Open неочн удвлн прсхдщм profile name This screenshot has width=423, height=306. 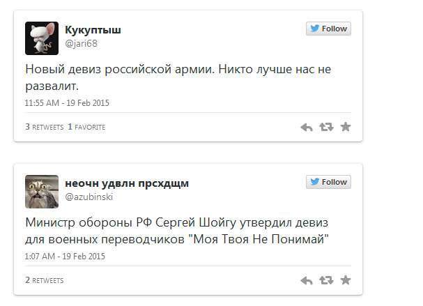click(x=127, y=183)
